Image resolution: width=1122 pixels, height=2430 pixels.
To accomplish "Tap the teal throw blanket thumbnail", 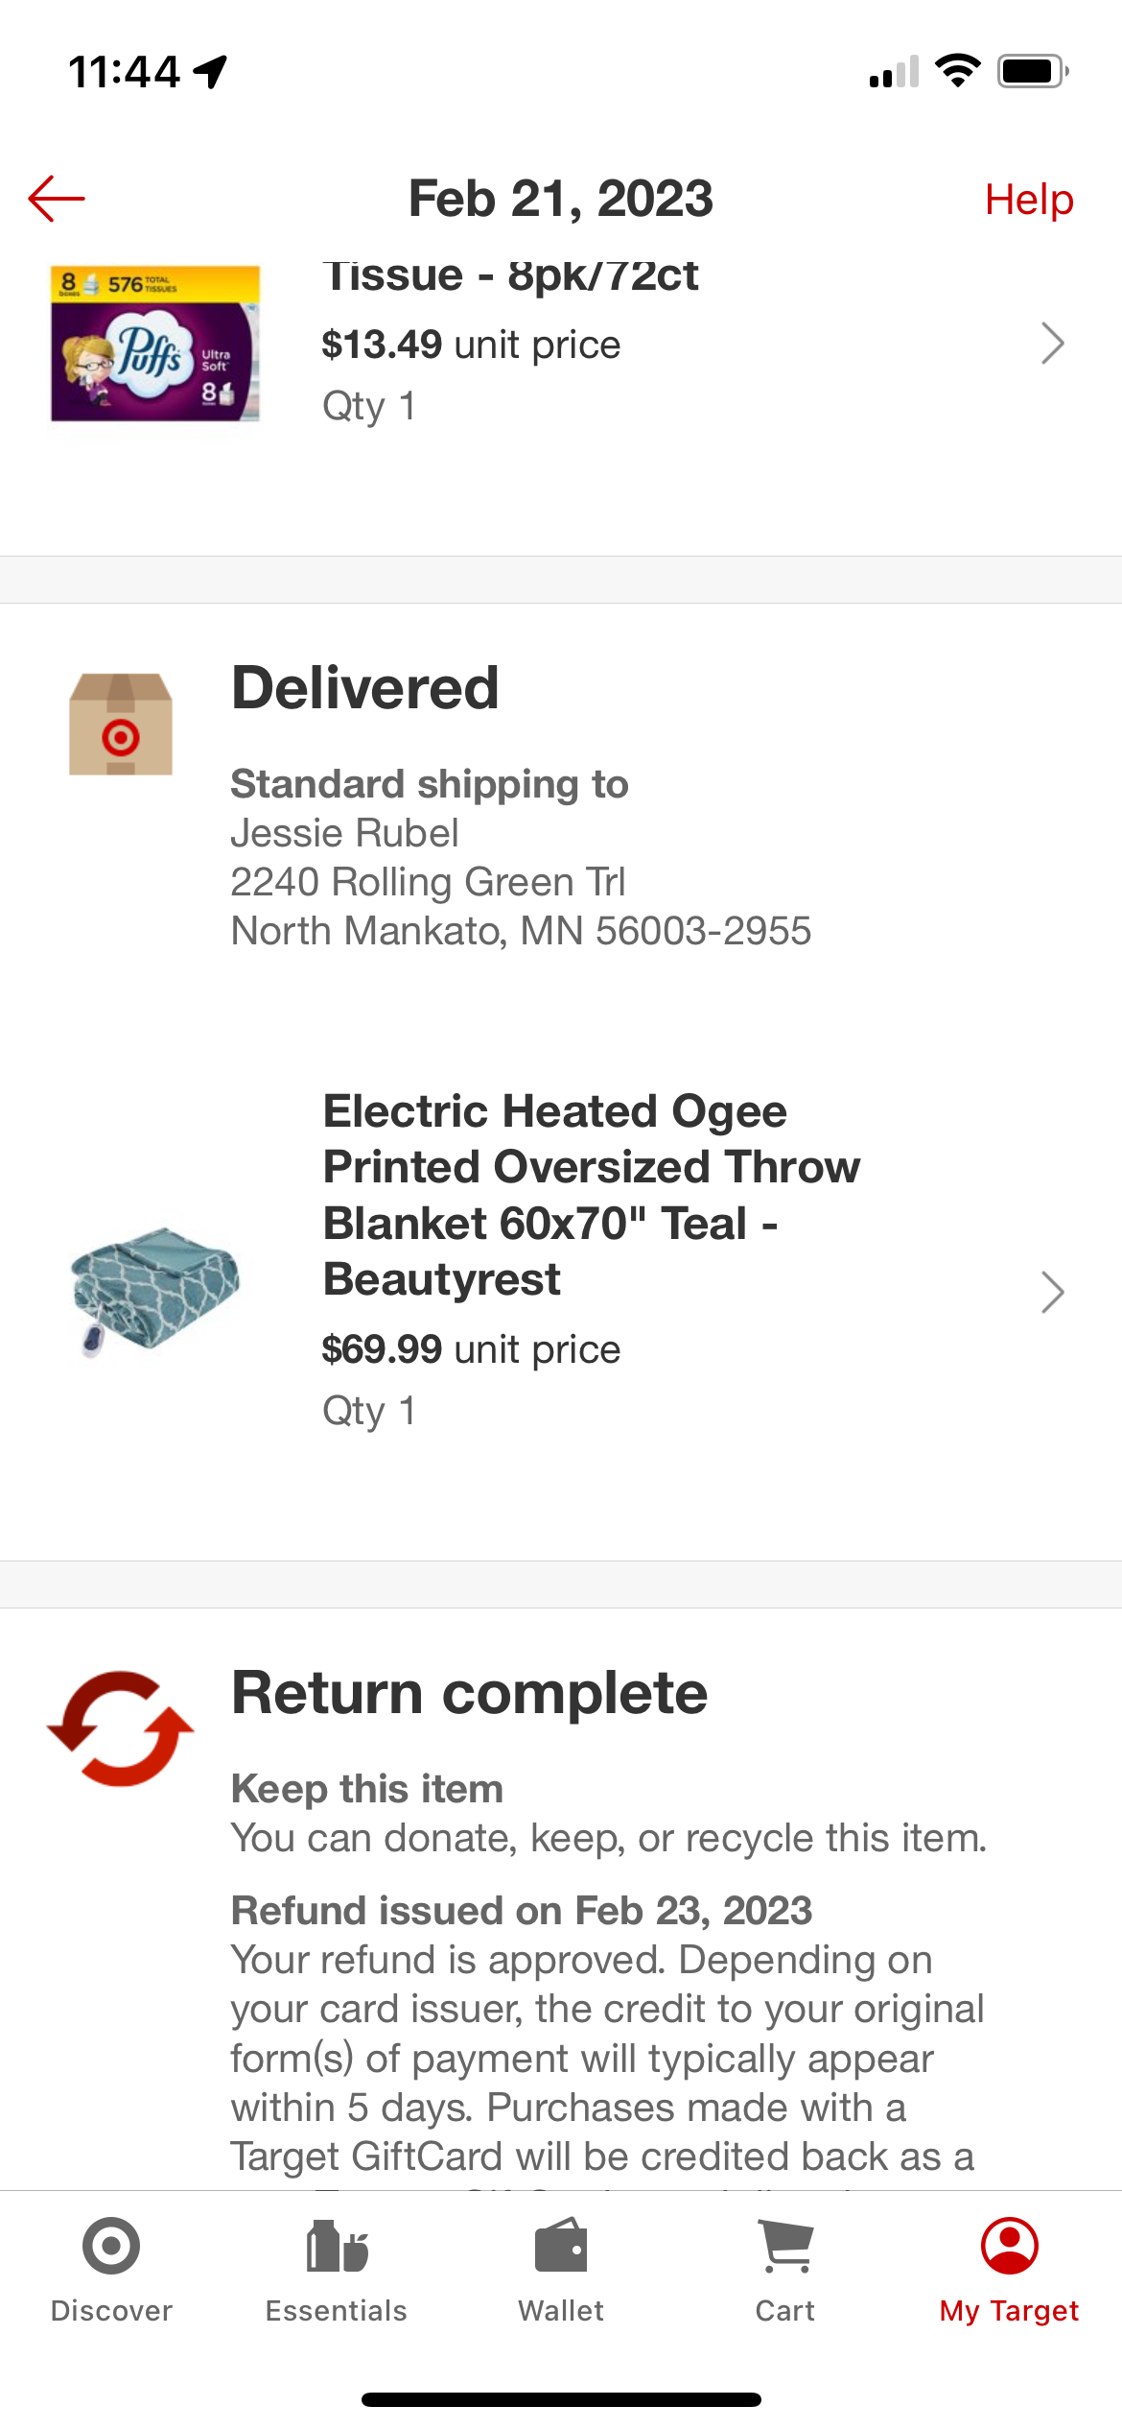I will tap(155, 1292).
